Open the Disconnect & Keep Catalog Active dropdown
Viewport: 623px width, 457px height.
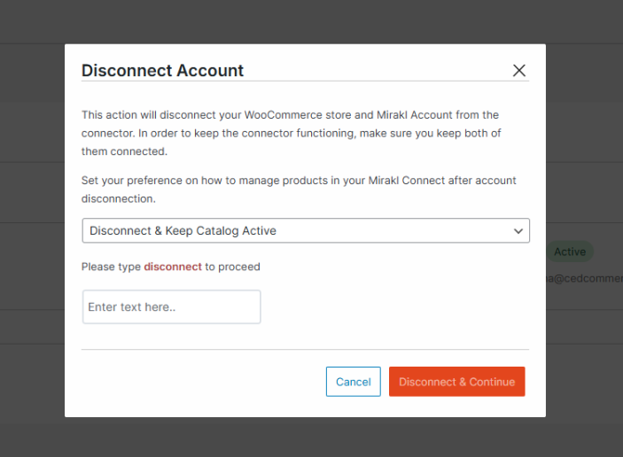305,231
